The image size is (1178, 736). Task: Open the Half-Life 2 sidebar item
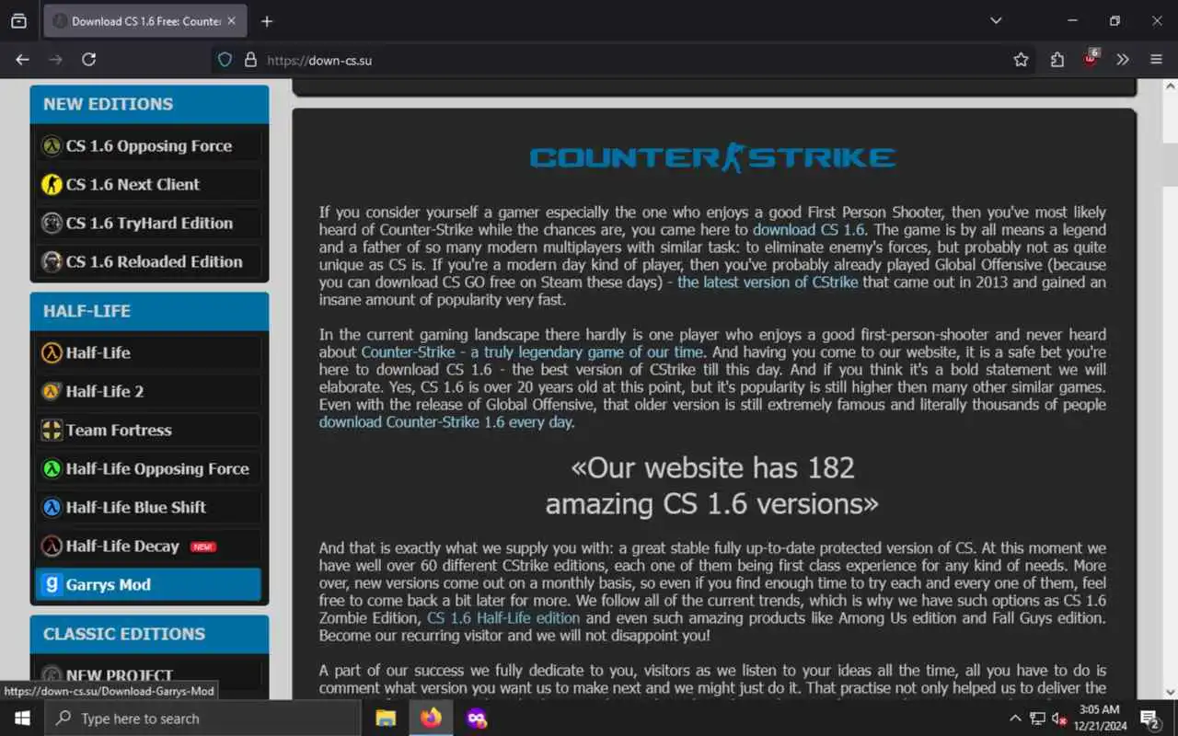(x=148, y=391)
